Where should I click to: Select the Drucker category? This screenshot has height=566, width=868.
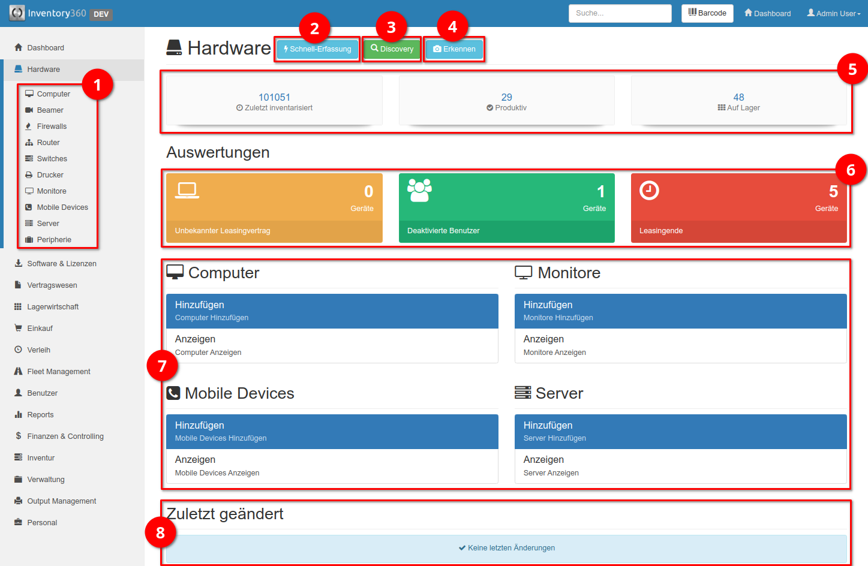48,174
